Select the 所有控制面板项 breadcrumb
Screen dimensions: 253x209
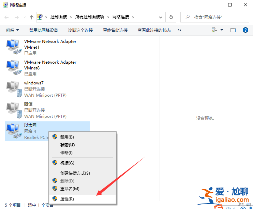pyautogui.click(x=90, y=17)
